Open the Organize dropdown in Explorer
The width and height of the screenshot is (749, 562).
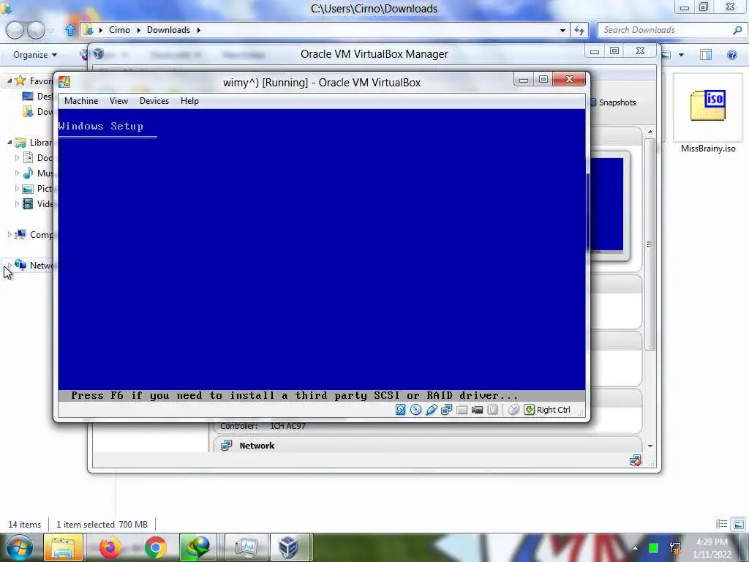35,55
